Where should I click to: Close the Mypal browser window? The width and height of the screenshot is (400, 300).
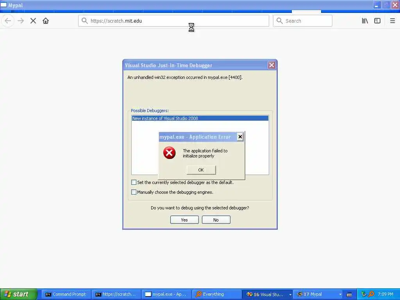tap(396, 5)
